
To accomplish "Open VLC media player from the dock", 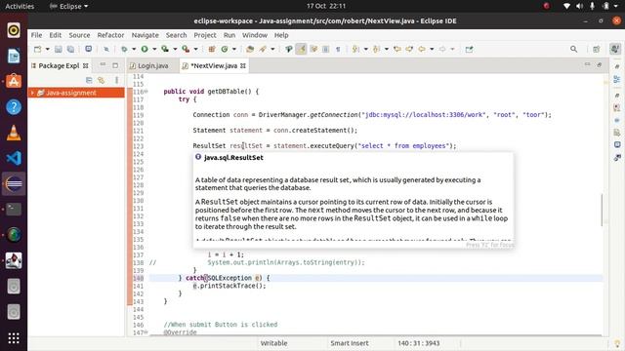I will pos(14,133).
